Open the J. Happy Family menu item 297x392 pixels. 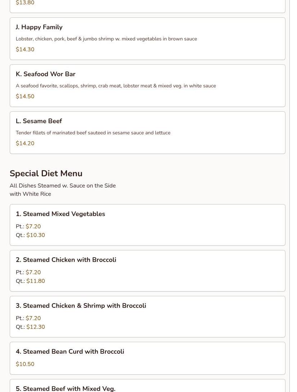(39, 27)
